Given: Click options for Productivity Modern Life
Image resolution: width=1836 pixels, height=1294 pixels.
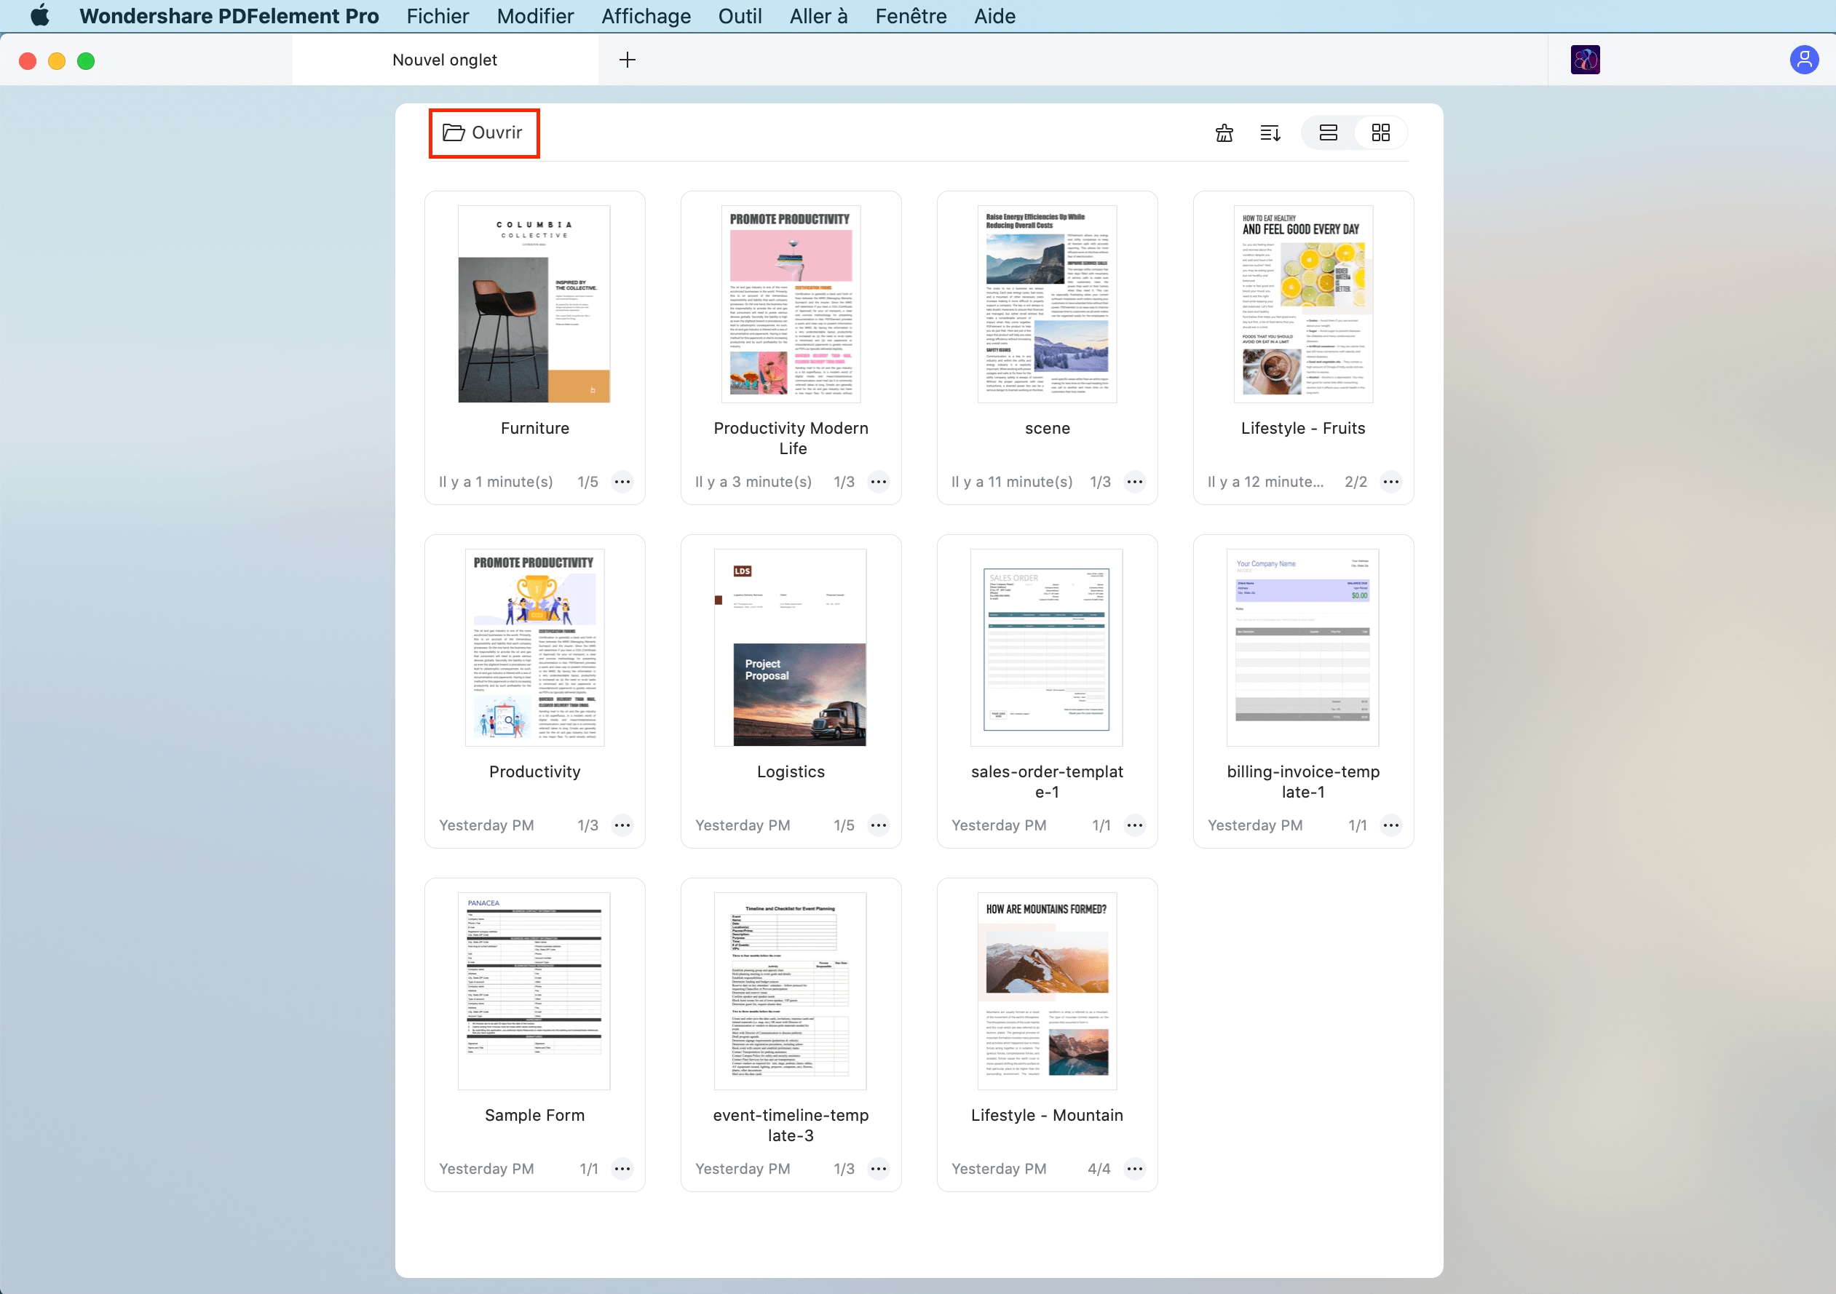Looking at the screenshot, I should [x=879, y=482].
